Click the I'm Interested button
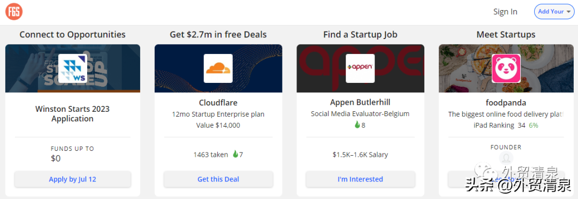Viewport: 578px width, 199px height. (360, 179)
